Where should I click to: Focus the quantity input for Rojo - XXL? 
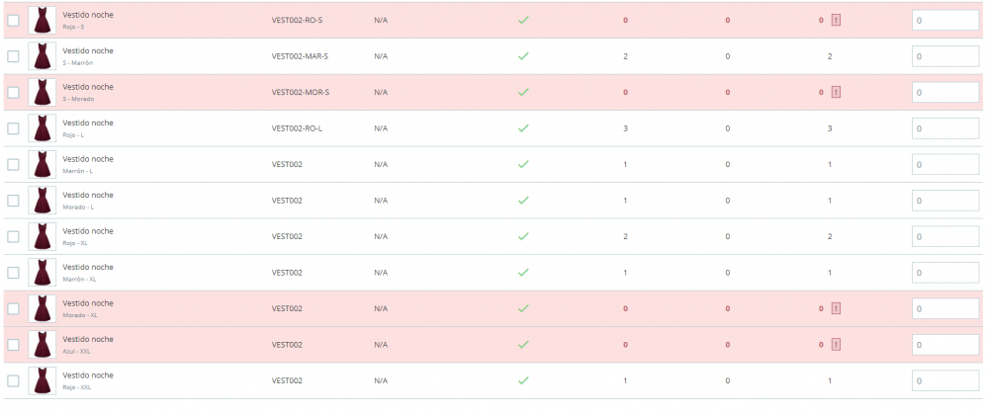945,380
